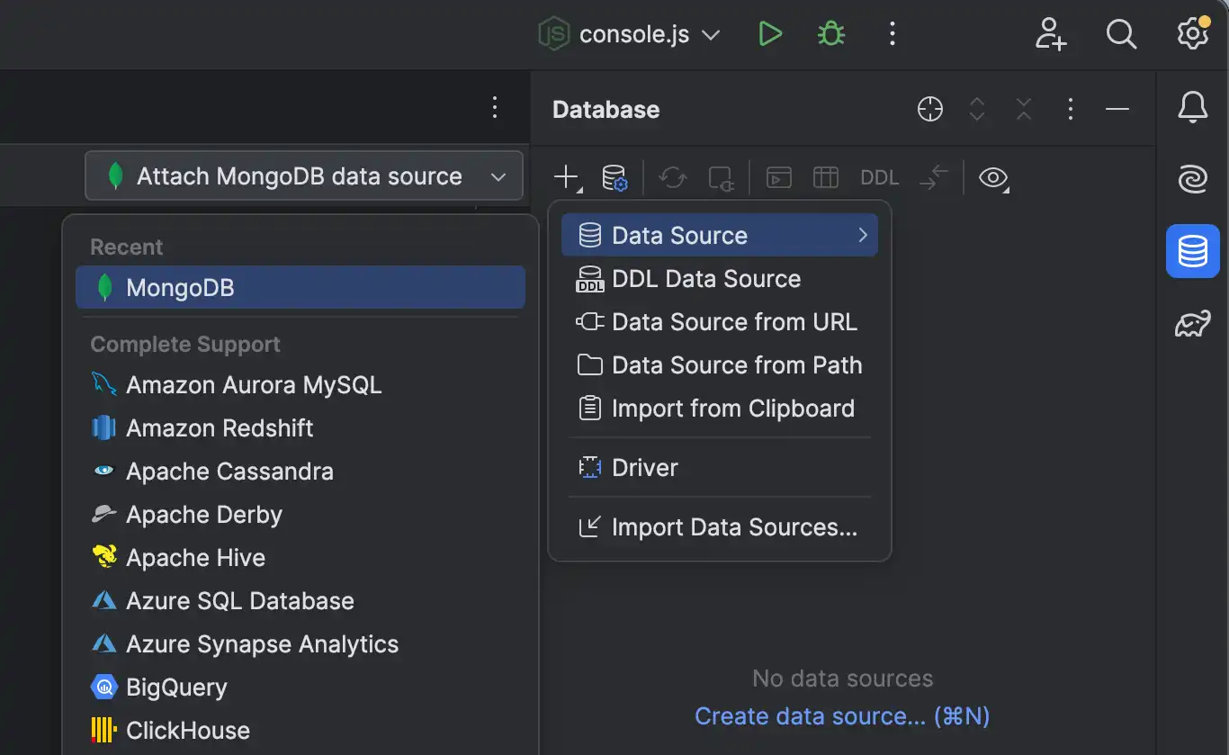The image size is (1229, 755).
Task: Open Database panel options menu
Action: pos(1070,109)
